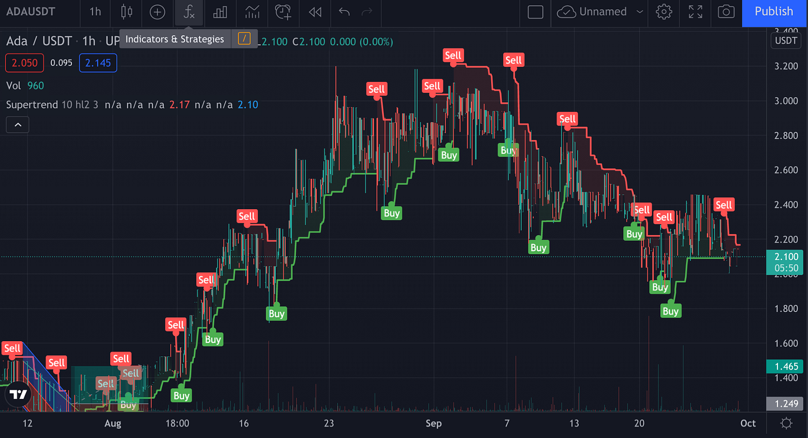Open the 1h timeframe selector
808x438 pixels.
(x=95, y=12)
